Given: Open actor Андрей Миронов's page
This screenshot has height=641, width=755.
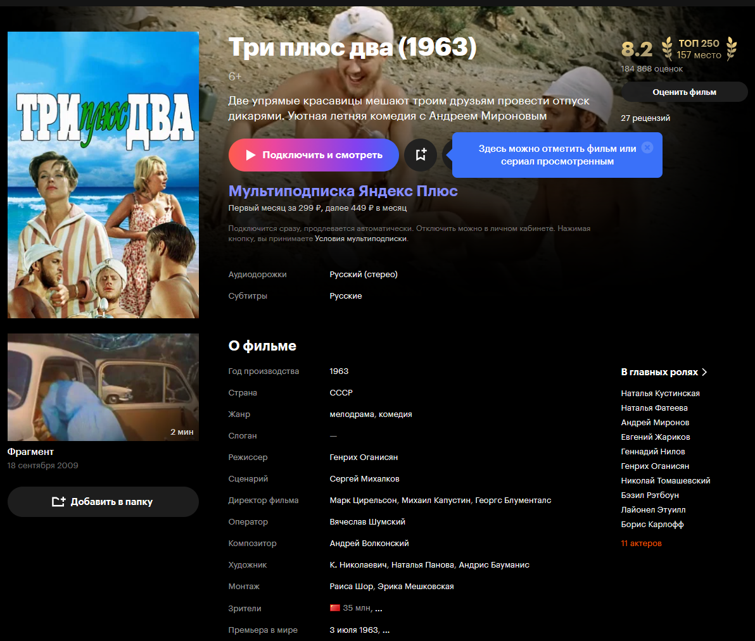Looking at the screenshot, I should [x=655, y=422].
